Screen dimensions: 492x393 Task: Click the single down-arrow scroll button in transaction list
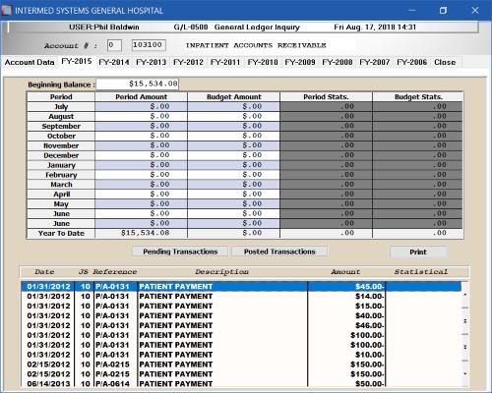pos(464,373)
